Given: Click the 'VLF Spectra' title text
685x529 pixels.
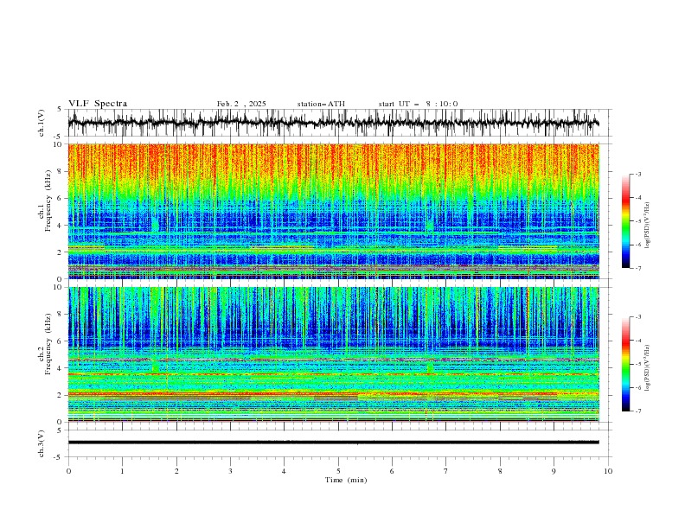Looking at the screenshot, I should coord(98,104).
